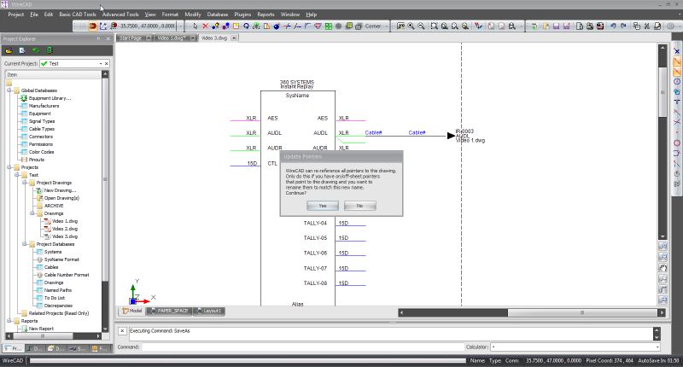Select the arrow pointer tool
Viewport: 683px width, 367px height.
(196, 26)
